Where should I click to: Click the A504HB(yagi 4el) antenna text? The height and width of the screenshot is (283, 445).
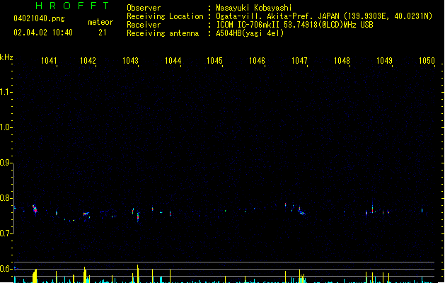coord(250,33)
